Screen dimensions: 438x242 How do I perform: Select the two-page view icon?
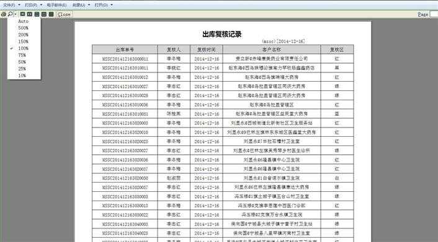30,14
